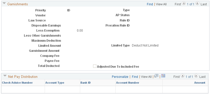Sort by Bank ID column header

pyautogui.click(x=85, y=83)
